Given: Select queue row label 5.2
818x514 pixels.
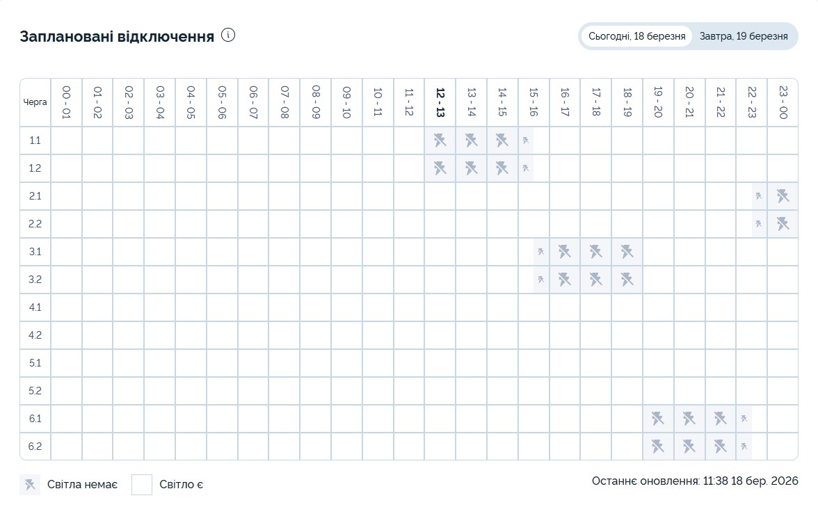Looking at the screenshot, I should click(35, 391).
